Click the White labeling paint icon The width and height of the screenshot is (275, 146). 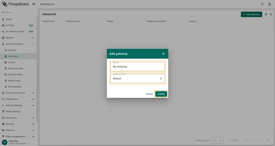point(3,111)
